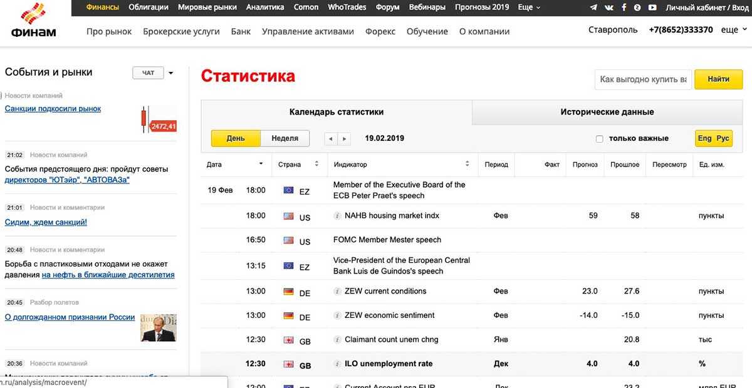Open the dropdown arrow next to ЧАТ
This screenshot has height=388, width=752.
pyautogui.click(x=170, y=73)
